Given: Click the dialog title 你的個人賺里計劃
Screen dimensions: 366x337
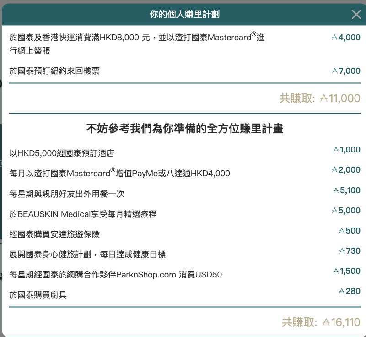Looking at the screenshot, I should (x=185, y=14).
